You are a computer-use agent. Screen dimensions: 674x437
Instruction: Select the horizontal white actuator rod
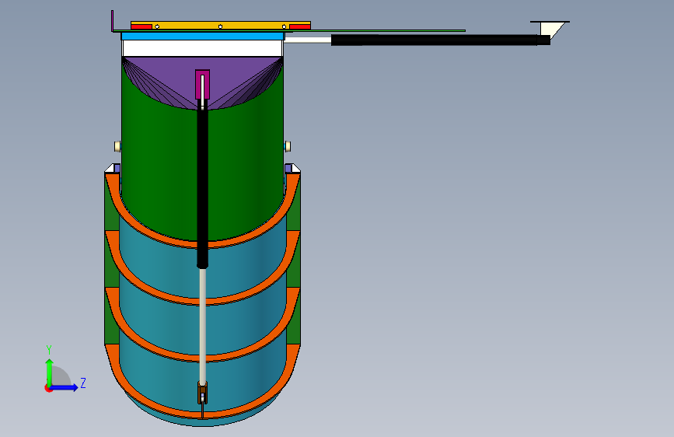(308, 40)
